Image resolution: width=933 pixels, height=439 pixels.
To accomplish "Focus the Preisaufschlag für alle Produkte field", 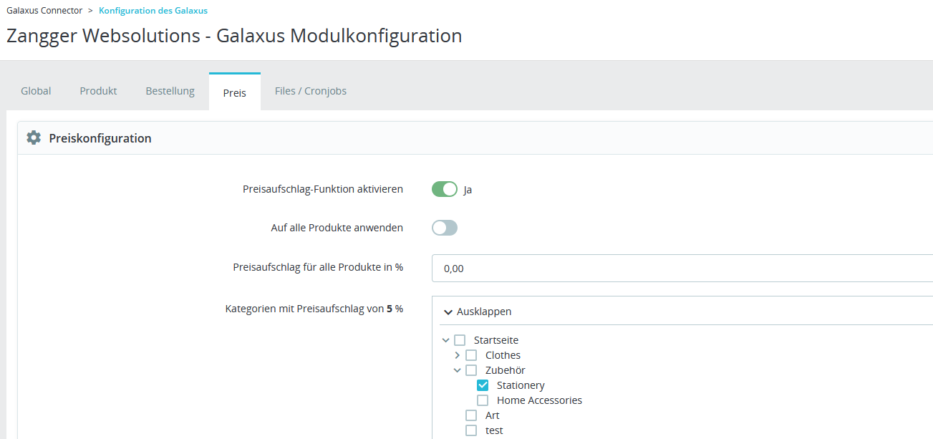I will 682,269.
